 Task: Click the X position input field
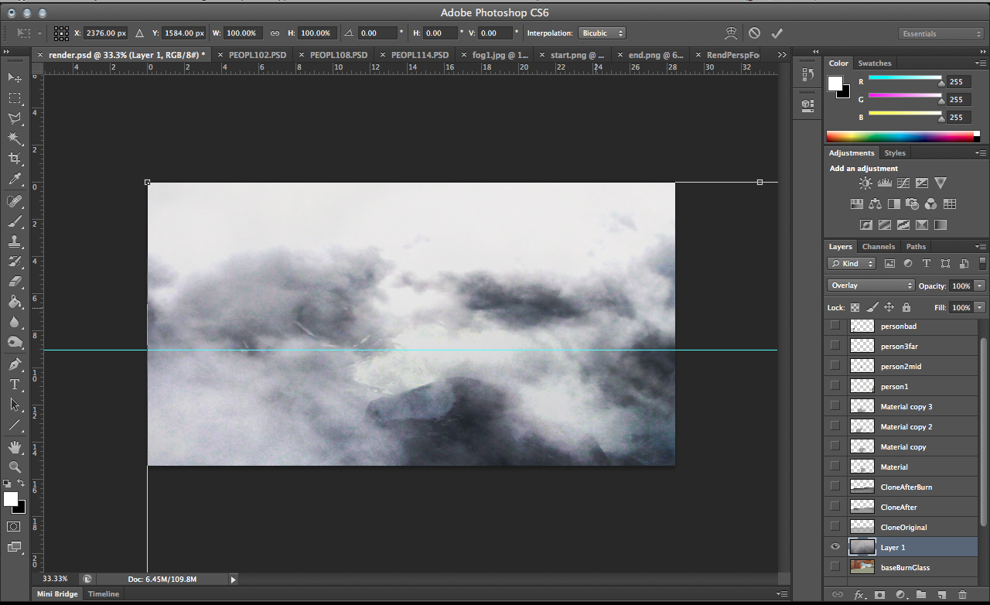click(x=106, y=33)
